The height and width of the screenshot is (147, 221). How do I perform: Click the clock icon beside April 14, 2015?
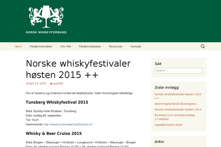pos(27,83)
